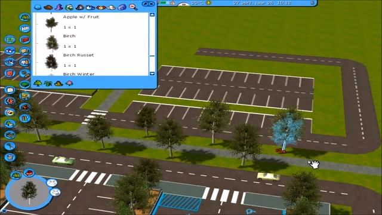Open the signpost icon in left sidebar

coord(24,51)
